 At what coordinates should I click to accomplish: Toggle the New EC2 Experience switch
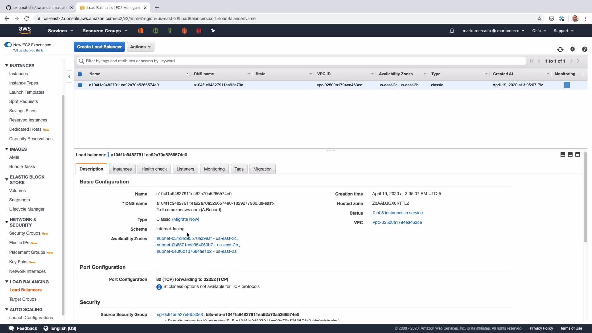8,45
